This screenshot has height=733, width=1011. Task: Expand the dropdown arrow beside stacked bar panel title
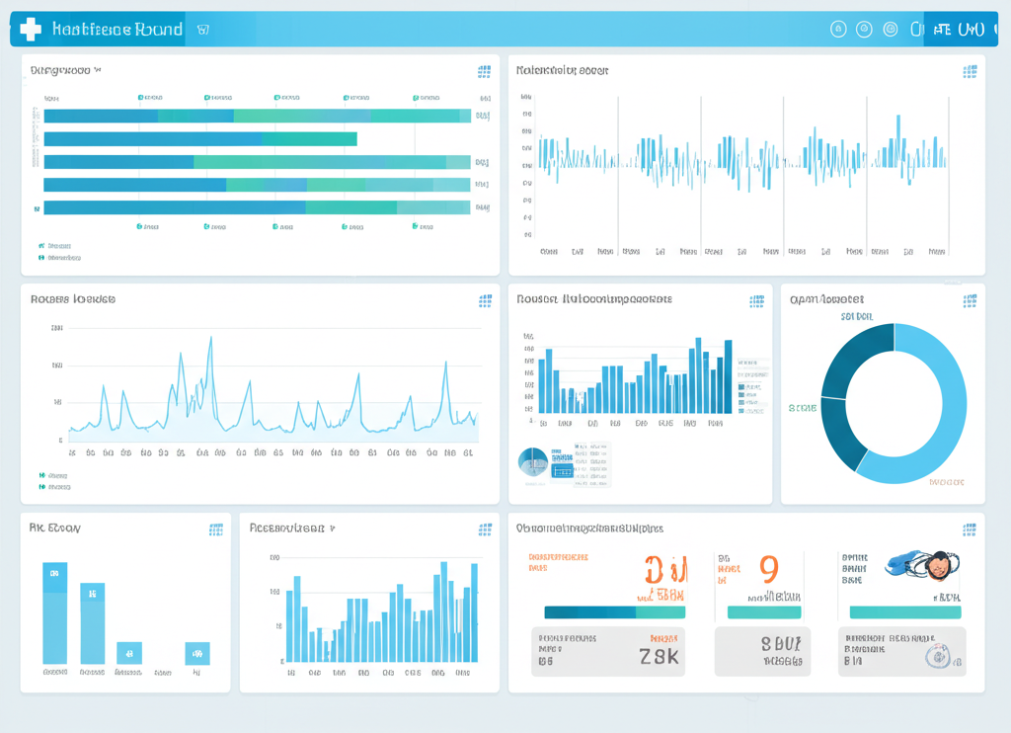click(x=97, y=71)
